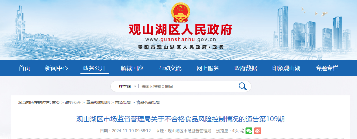Image resolution: width=357 pixels, height=139 pixels.
Task: Open 专题专栏 in the navigation bar
Action: tap(327, 68)
